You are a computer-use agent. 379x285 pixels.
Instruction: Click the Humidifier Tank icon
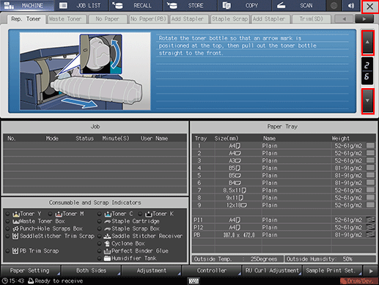click(108, 259)
